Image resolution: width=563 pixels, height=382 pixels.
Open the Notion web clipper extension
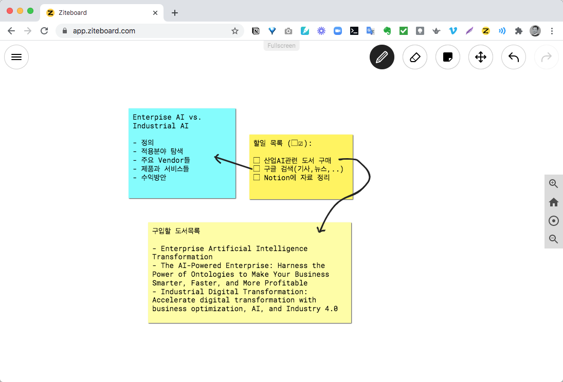click(x=256, y=31)
